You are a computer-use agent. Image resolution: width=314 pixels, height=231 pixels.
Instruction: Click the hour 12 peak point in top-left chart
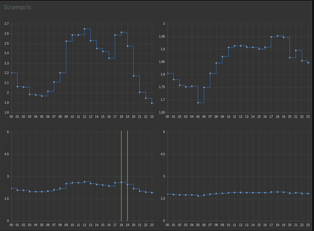pyautogui.click(x=84, y=29)
